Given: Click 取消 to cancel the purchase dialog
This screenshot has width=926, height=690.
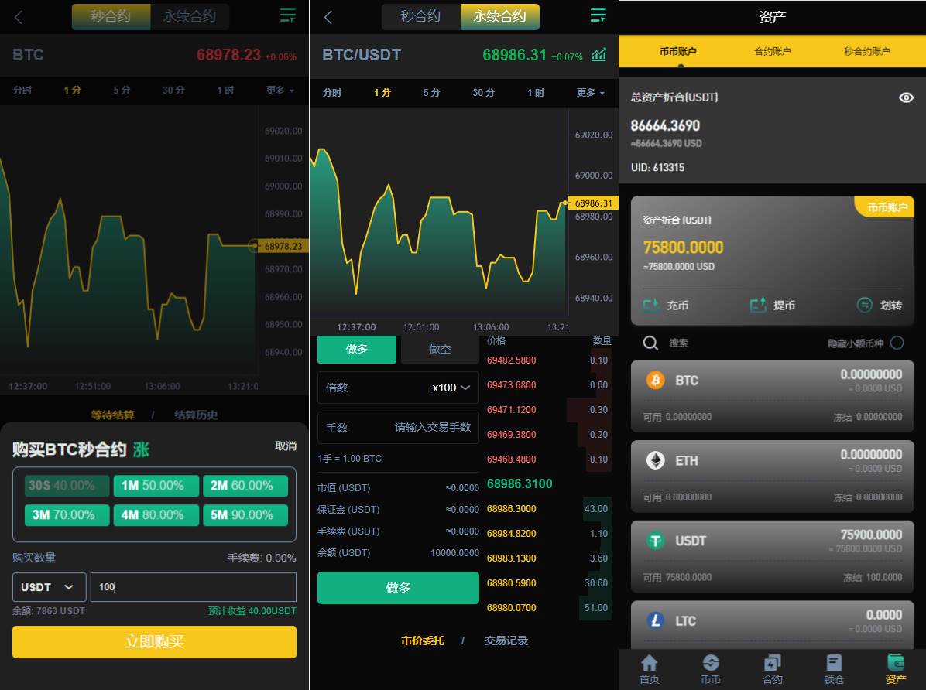Looking at the screenshot, I should tap(285, 446).
